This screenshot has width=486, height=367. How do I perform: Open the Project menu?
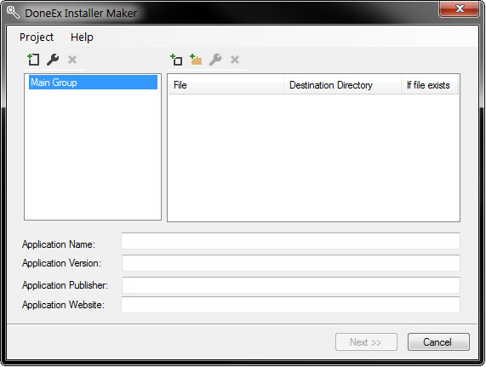point(37,37)
